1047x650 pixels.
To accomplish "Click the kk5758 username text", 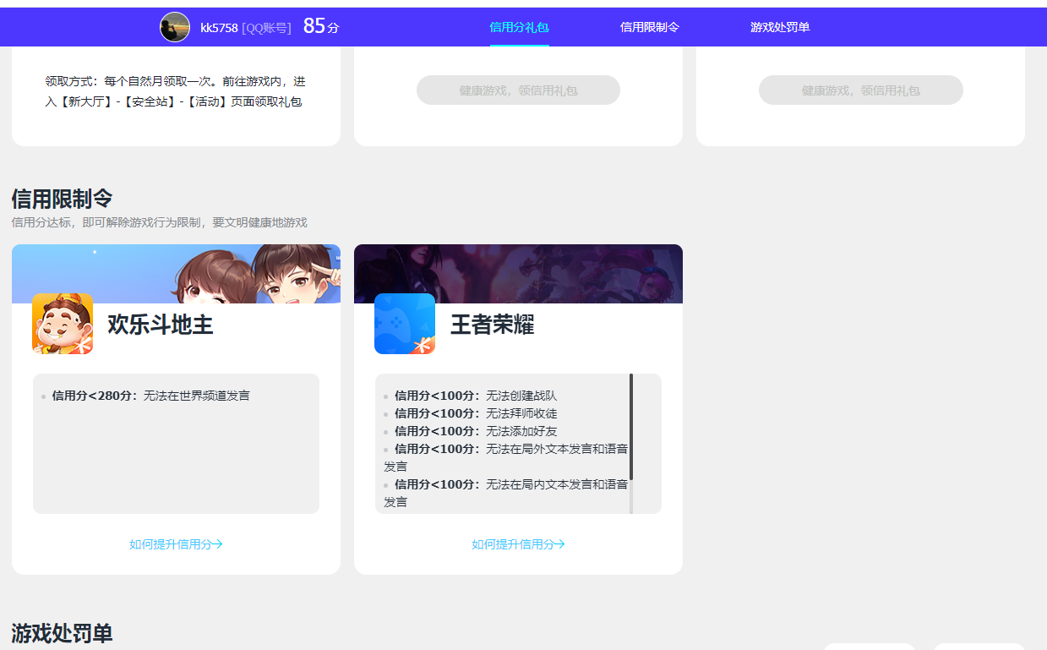I will point(219,28).
